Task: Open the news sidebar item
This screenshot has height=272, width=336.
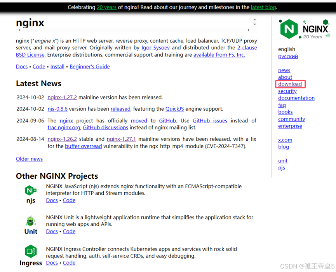Action: 284,70
